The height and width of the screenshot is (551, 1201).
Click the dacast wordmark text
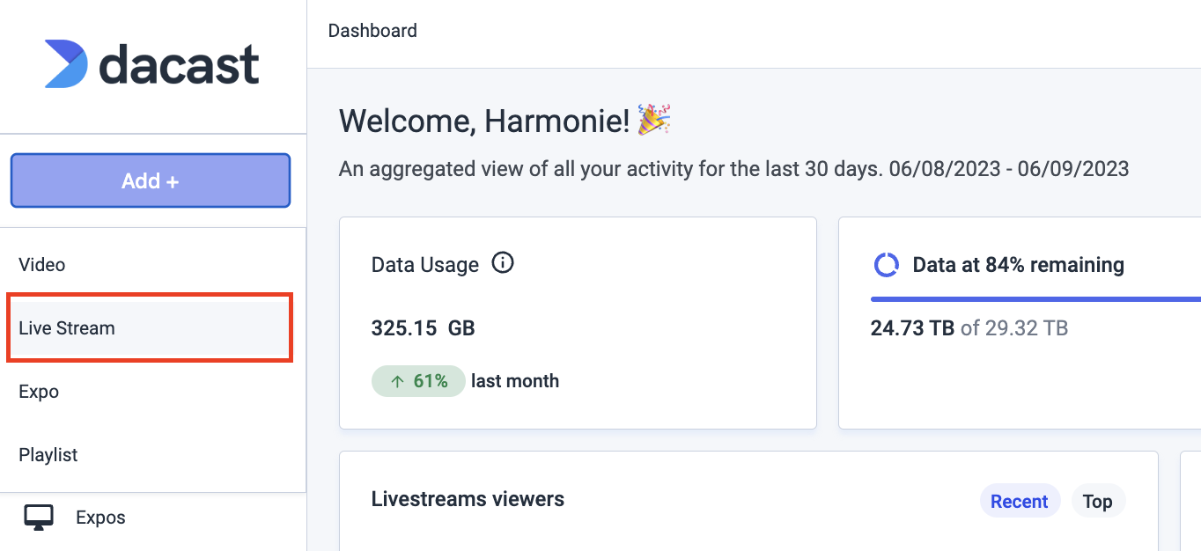pos(179,64)
